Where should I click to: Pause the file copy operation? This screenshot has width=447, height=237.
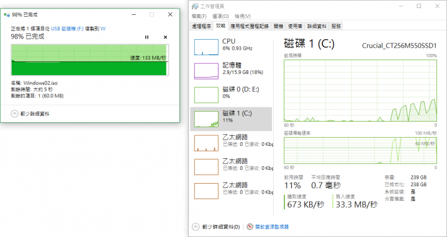pyautogui.click(x=147, y=37)
